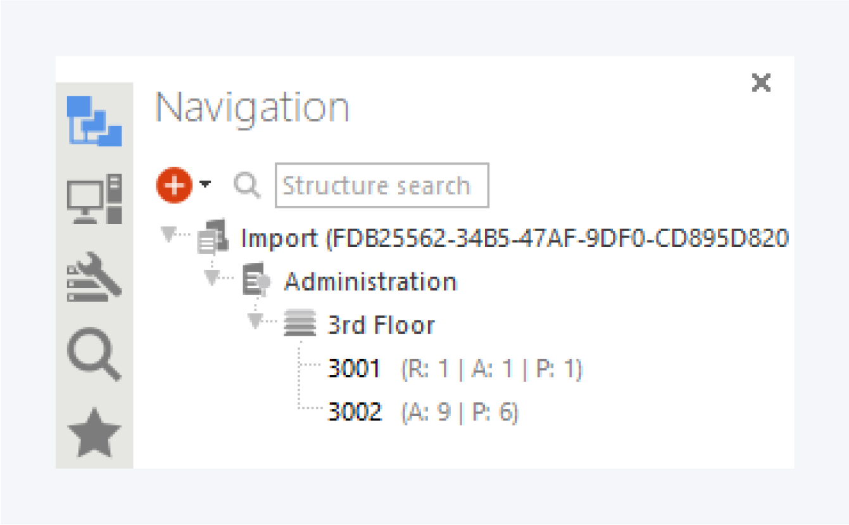849x525 pixels.
Task: Collapse the 3rd Floor node
Action: pos(255,321)
